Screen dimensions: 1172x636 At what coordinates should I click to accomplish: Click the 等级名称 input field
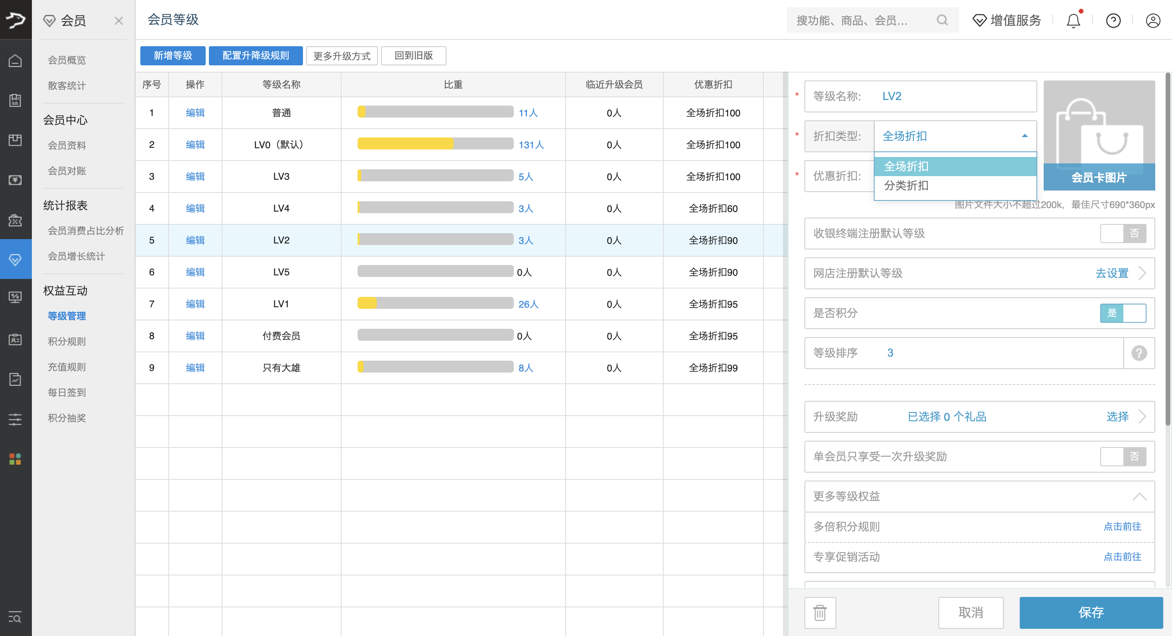pyautogui.click(x=920, y=96)
